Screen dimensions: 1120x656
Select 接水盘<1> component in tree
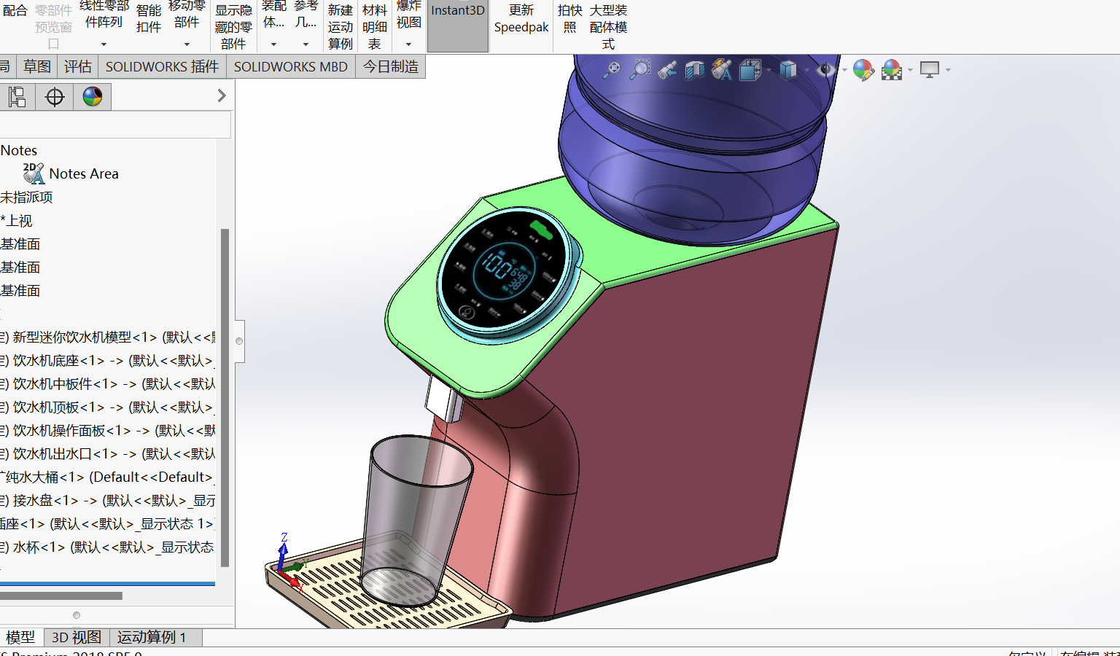tap(108, 500)
